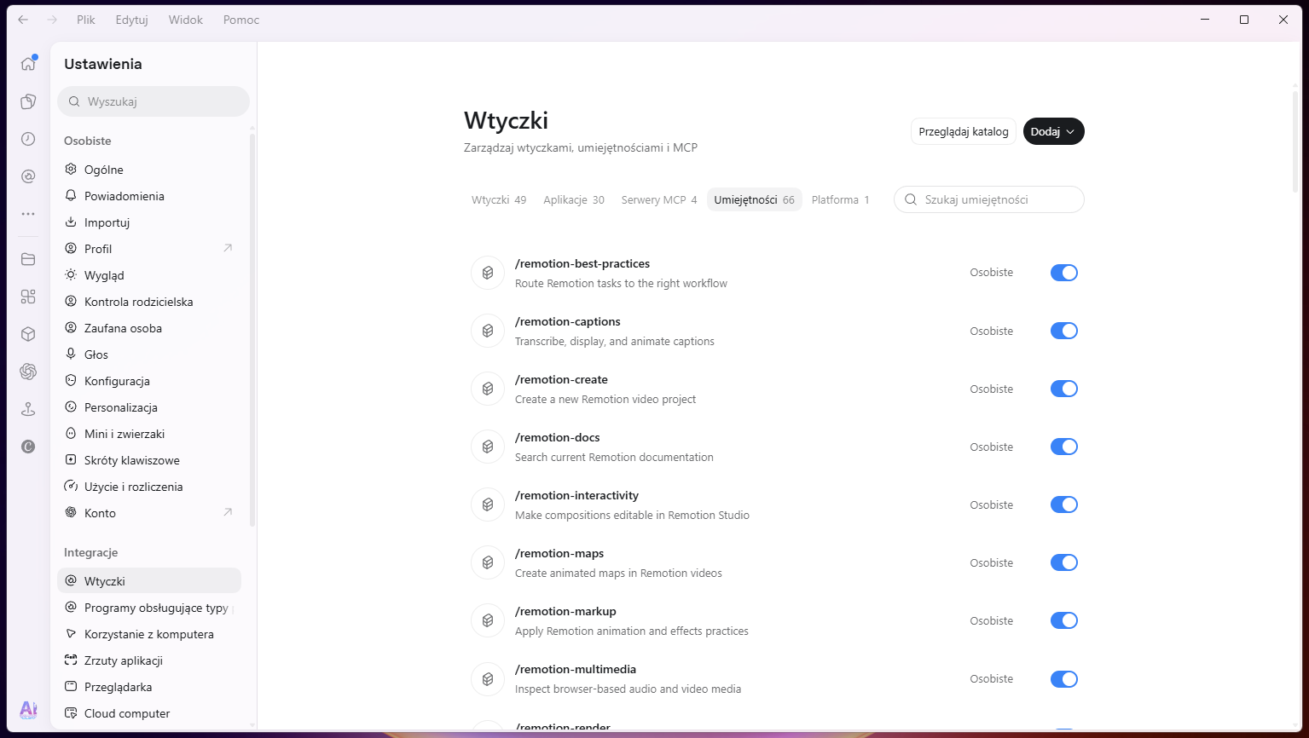Click the Przeglądaj katalog button
Viewport: 1309px width, 738px height.
click(964, 131)
